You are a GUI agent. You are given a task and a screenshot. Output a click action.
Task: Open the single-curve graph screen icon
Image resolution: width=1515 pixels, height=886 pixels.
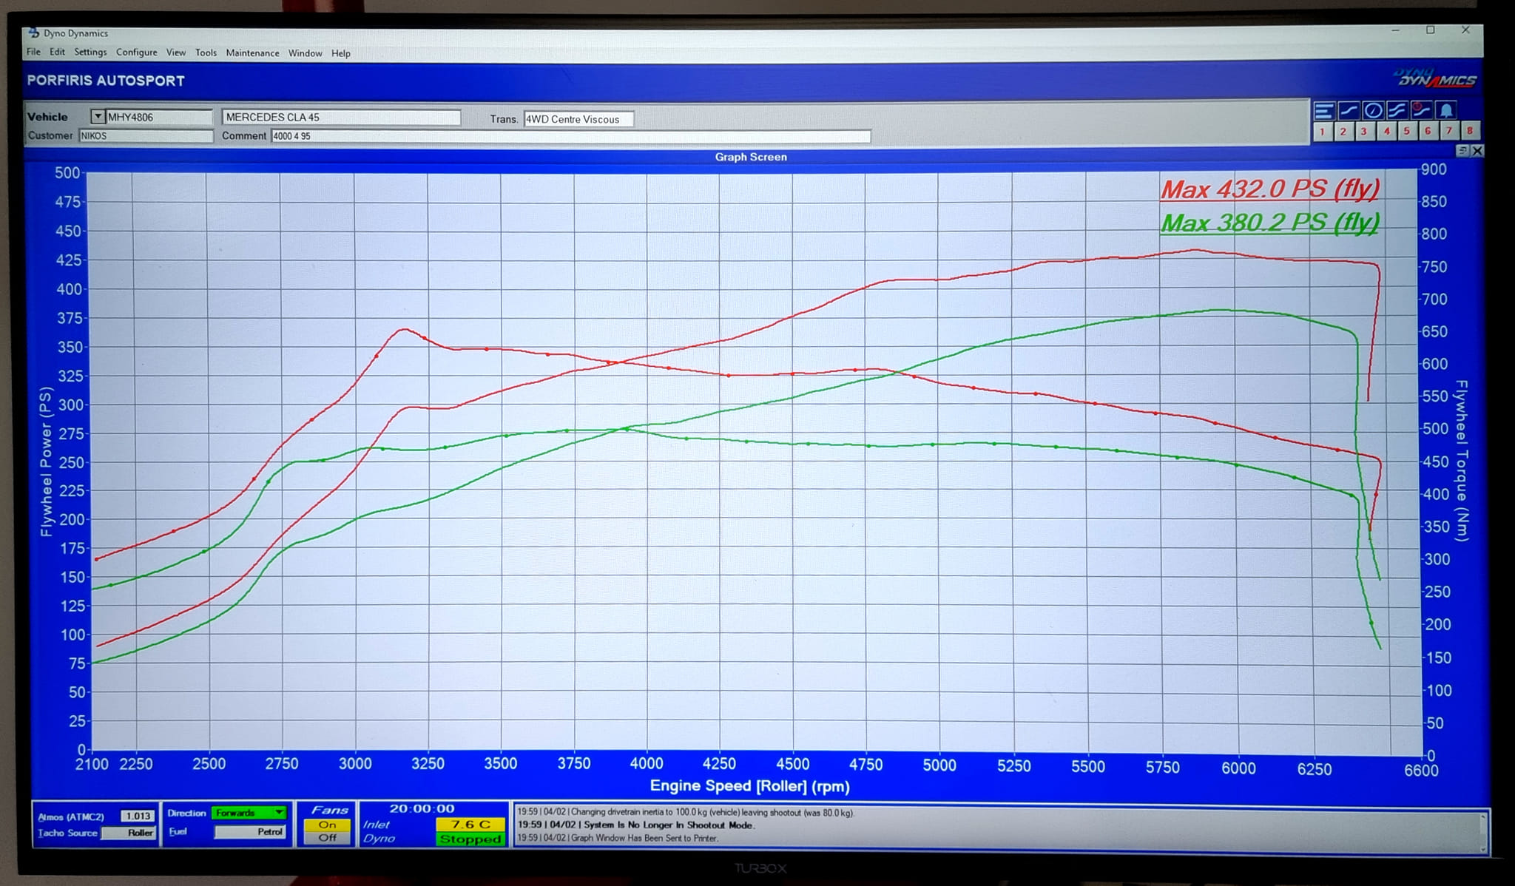pyautogui.click(x=1349, y=111)
